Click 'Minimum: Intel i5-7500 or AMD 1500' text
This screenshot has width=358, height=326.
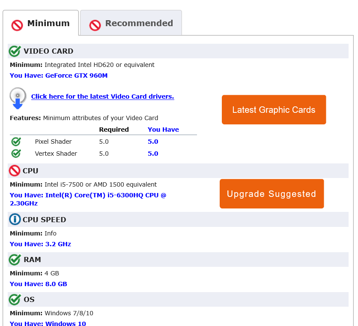84,184
